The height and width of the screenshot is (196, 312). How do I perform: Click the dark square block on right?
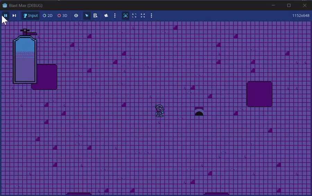pos(259,94)
